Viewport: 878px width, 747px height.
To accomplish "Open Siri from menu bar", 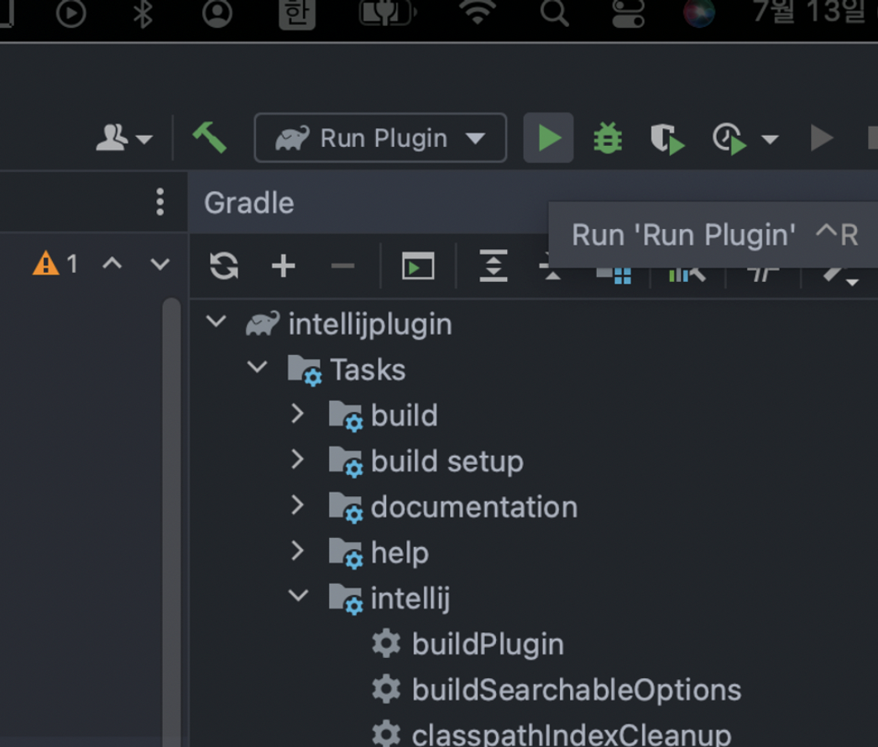I will tap(699, 13).
